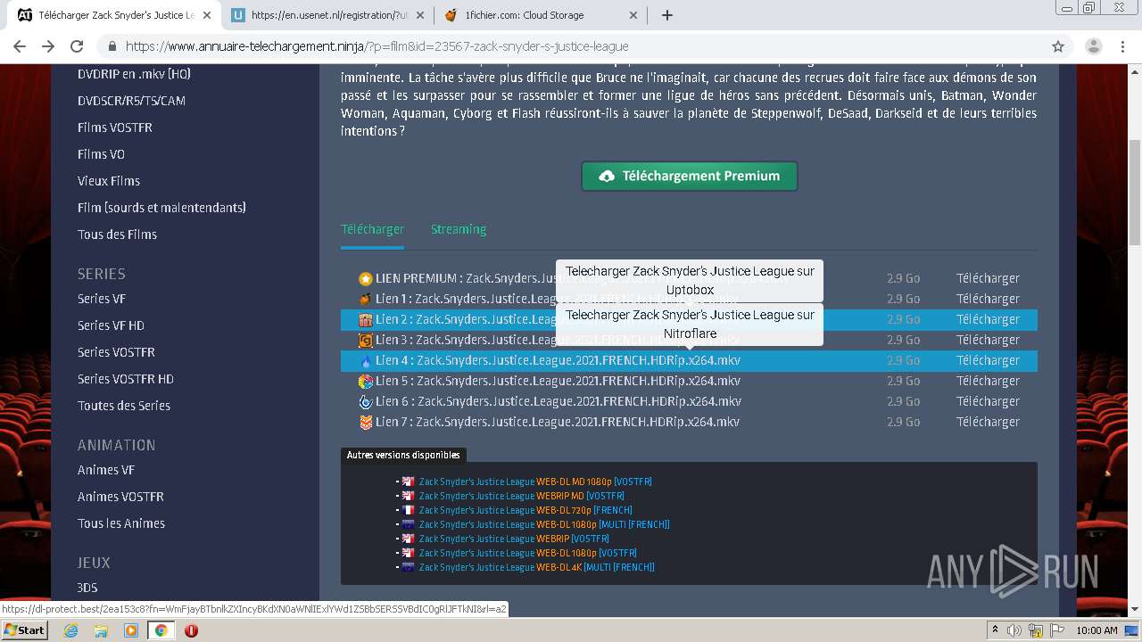Open Lien 4 download link
This screenshot has height=642, width=1142.
coord(558,360)
